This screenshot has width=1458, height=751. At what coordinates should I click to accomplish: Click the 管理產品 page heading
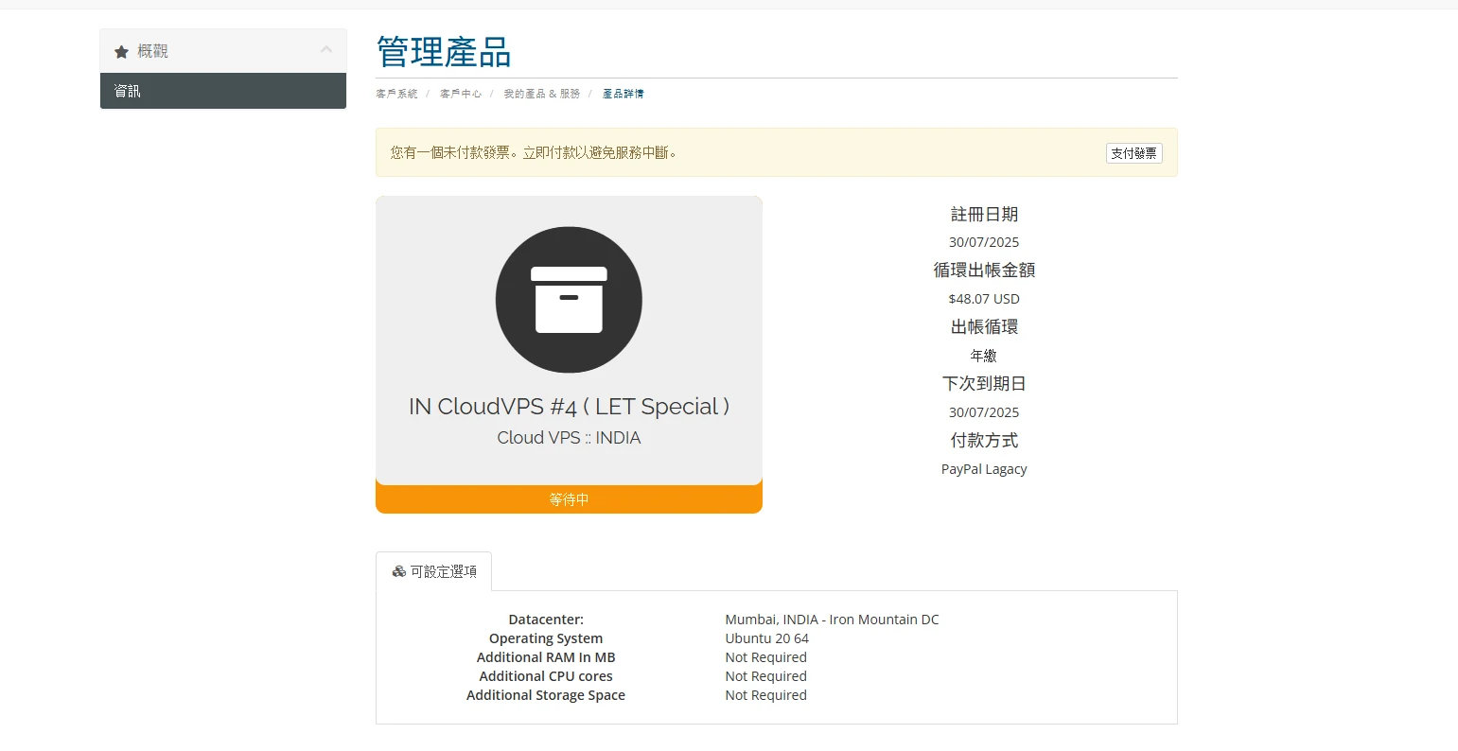click(444, 52)
